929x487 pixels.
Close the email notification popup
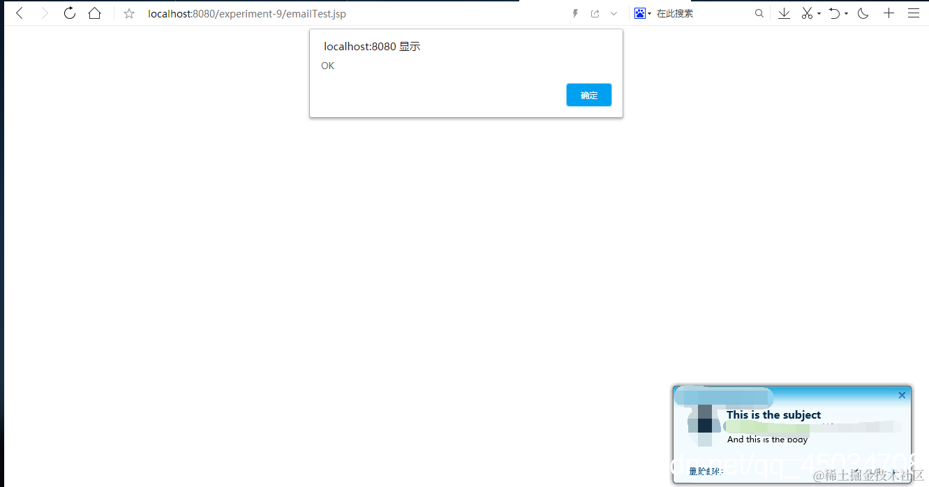pos(901,395)
